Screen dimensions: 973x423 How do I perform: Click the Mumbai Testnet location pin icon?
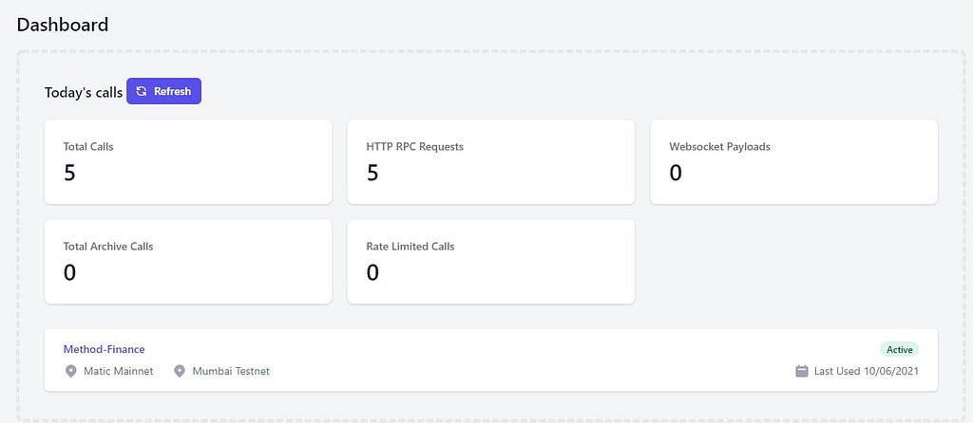click(180, 371)
